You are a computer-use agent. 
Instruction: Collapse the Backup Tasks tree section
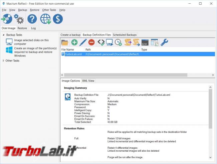(x=4, y=35)
